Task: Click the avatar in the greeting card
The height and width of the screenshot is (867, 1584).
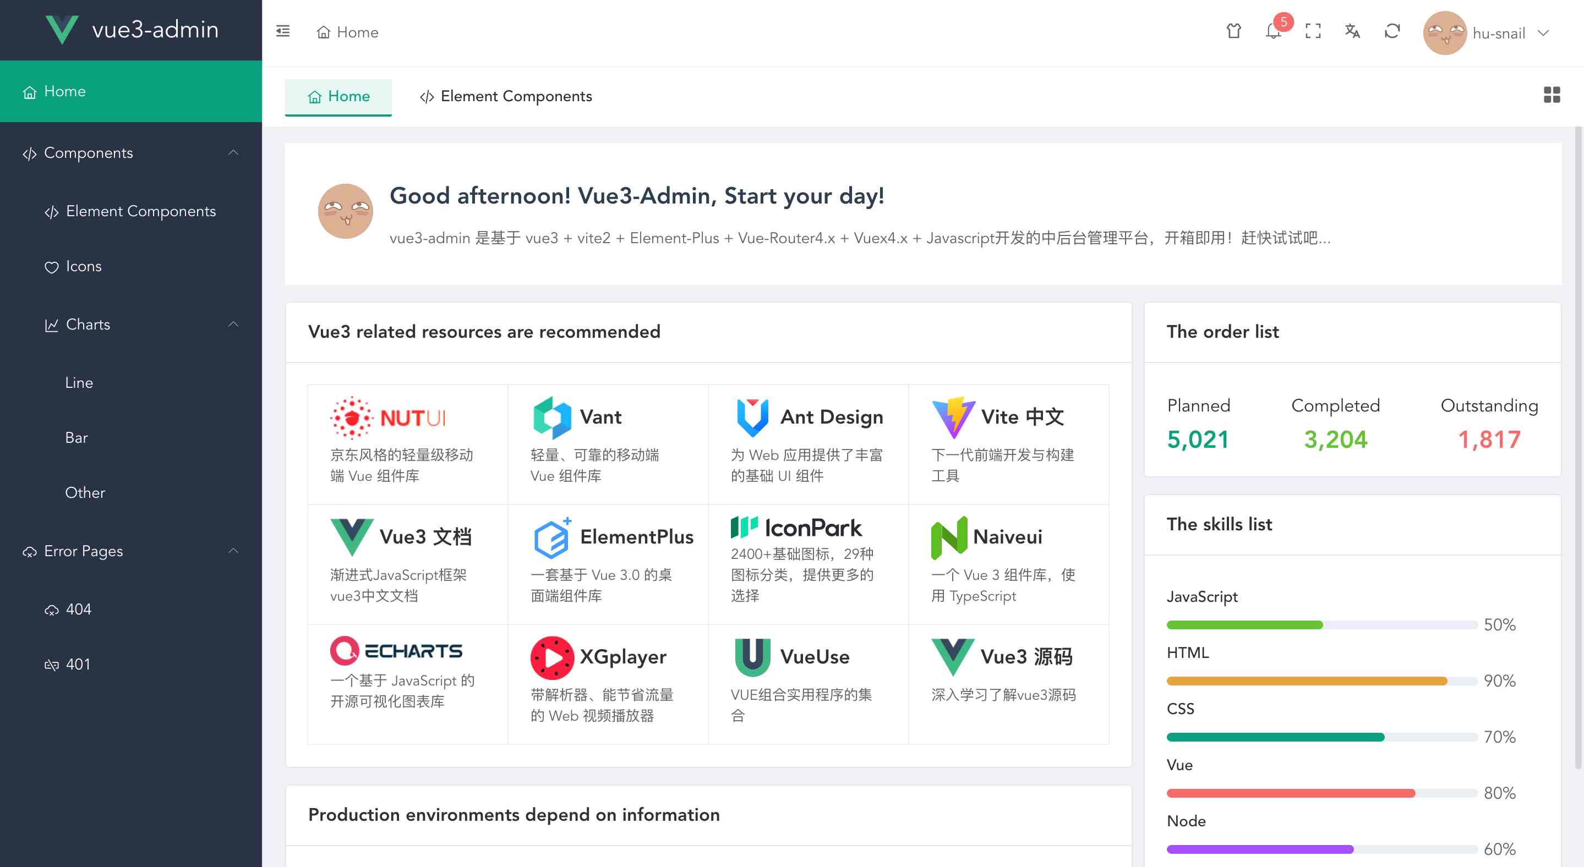Action: 345,211
